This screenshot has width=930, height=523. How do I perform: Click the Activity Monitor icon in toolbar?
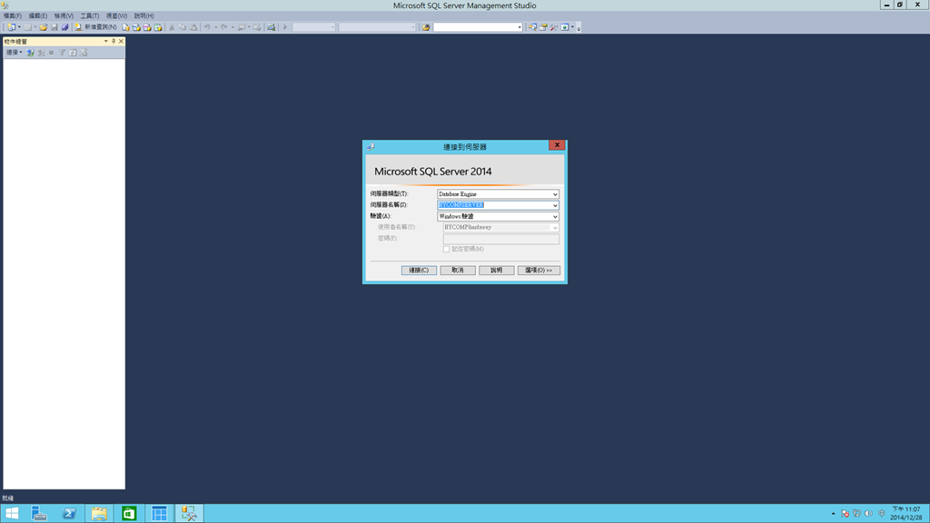click(x=271, y=27)
